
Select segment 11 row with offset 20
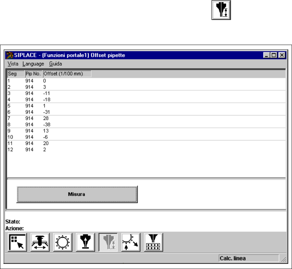pyautogui.click(x=146, y=143)
